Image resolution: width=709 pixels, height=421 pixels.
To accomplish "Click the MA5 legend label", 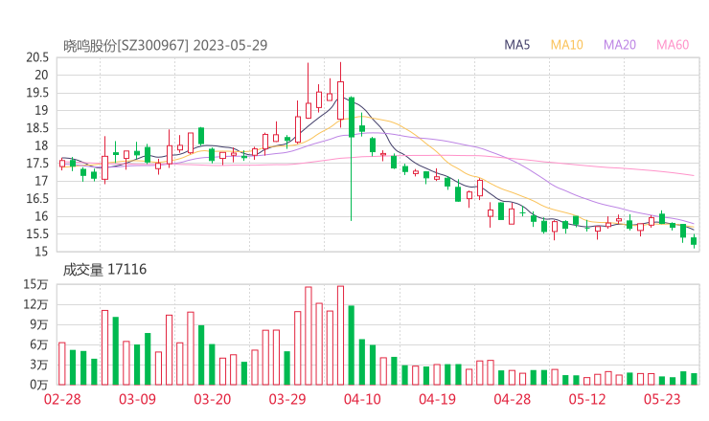I will pos(516,45).
